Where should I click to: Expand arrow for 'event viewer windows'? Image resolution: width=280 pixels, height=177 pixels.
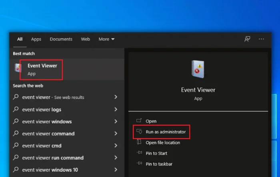(116, 121)
